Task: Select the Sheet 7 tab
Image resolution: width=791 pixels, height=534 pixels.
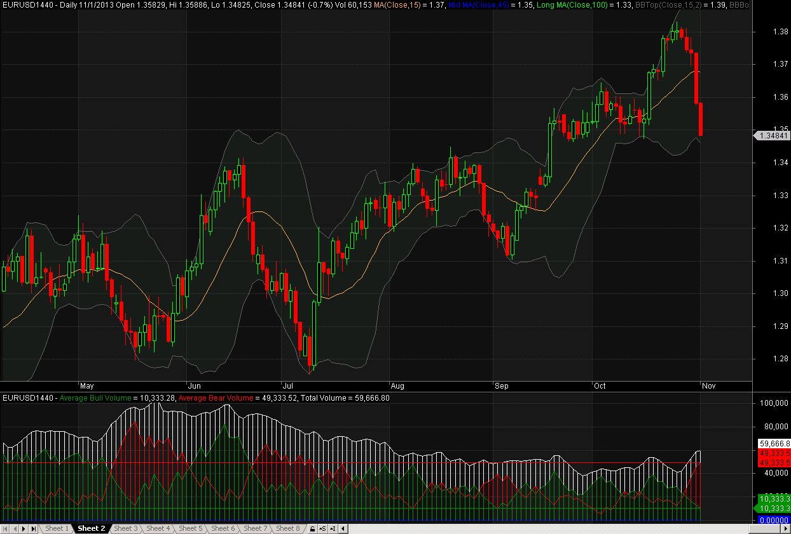Action: (256, 528)
